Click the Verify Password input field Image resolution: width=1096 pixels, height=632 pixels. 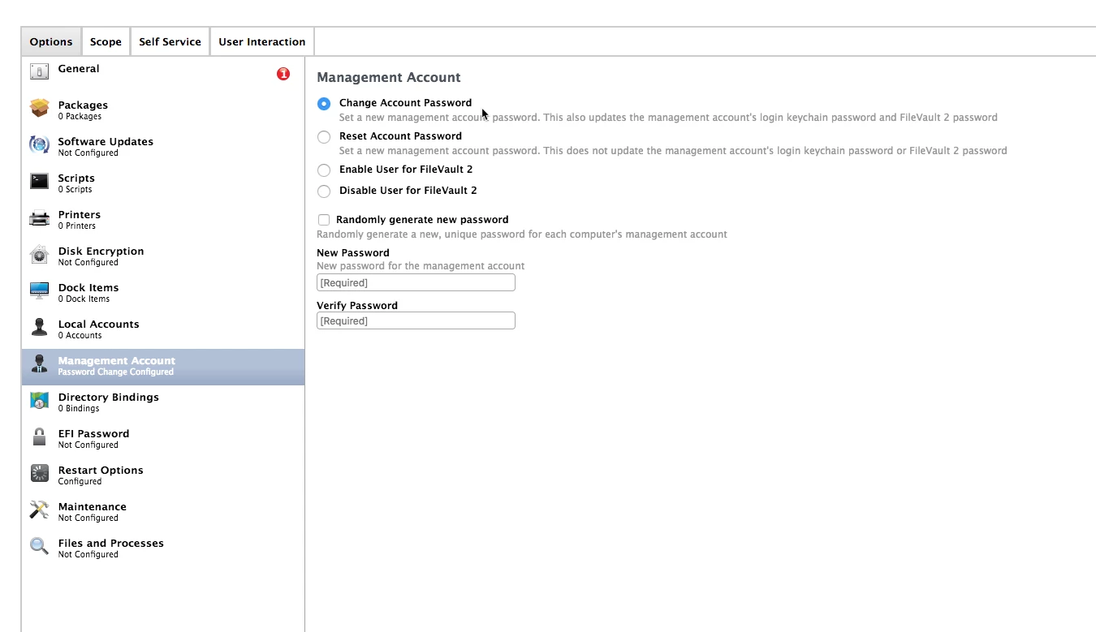point(416,320)
